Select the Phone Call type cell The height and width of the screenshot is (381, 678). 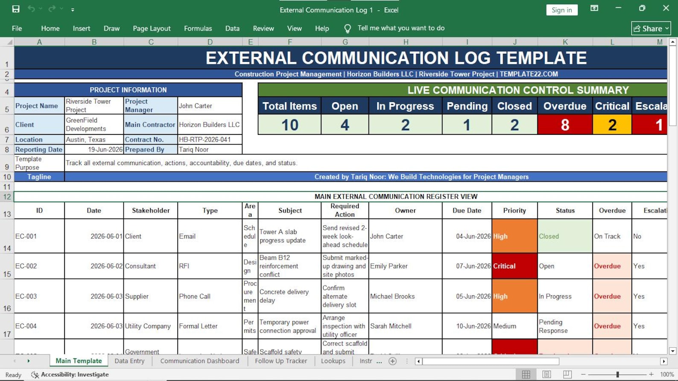coord(210,296)
